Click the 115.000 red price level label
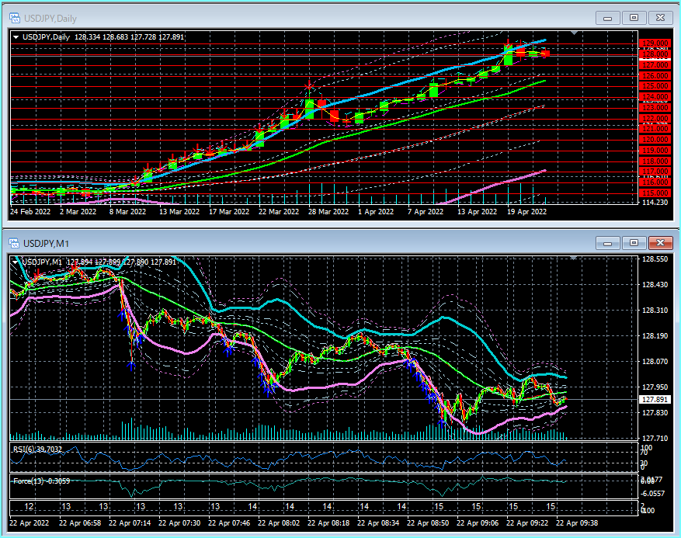This screenshot has width=681, height=538. point(655,193)
